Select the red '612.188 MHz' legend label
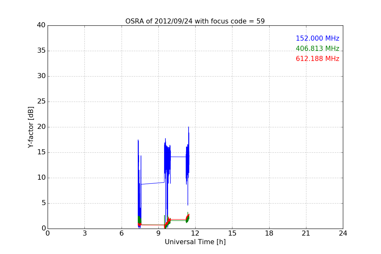 pos(317,59)
